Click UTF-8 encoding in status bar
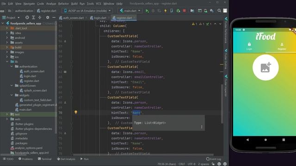Image resolution: width=296 pixels, height=166 pixels. coord(191,164)
